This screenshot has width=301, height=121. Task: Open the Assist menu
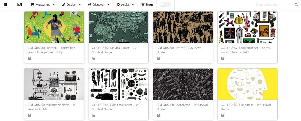click(x=125, y=5)
